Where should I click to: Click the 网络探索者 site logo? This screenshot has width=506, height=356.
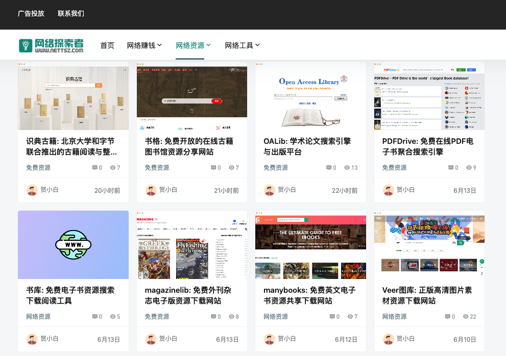tap(51, 45)
